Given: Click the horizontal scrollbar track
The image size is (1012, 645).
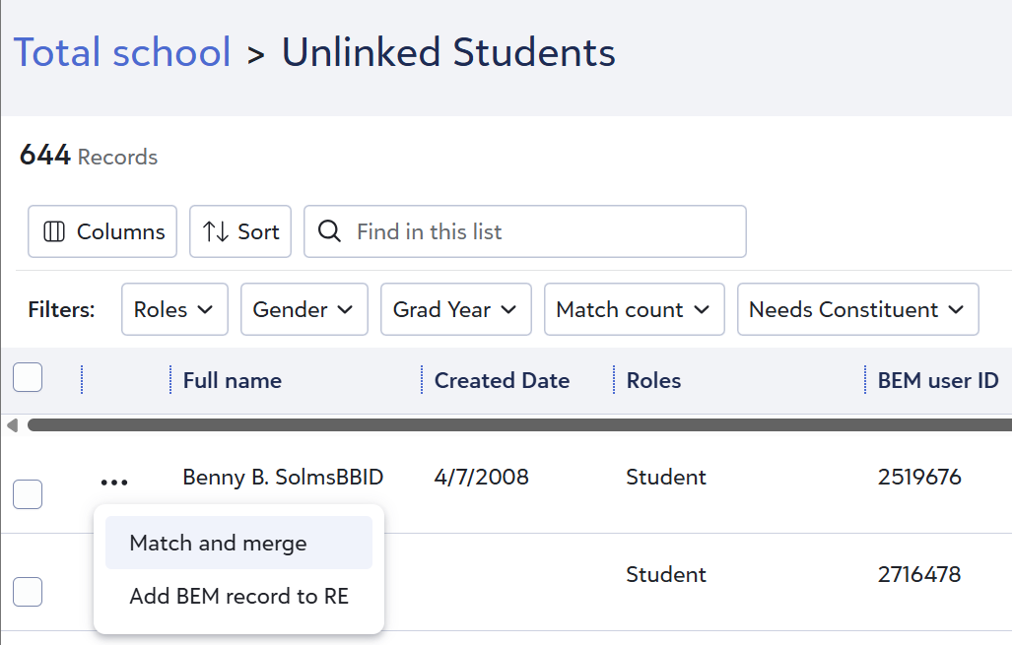Looking at the screenshot, I should 519,425.
